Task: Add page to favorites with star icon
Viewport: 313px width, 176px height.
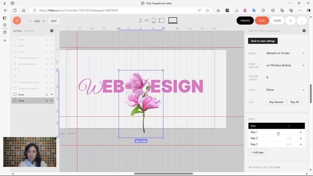Action: point(207,10)
